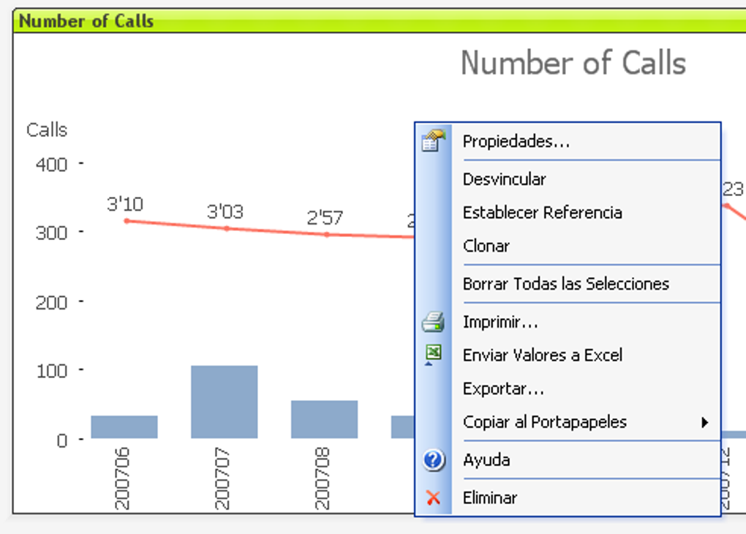Click the Propiedades icon in the context menu

pyautogui.click(x=433, y=141)
